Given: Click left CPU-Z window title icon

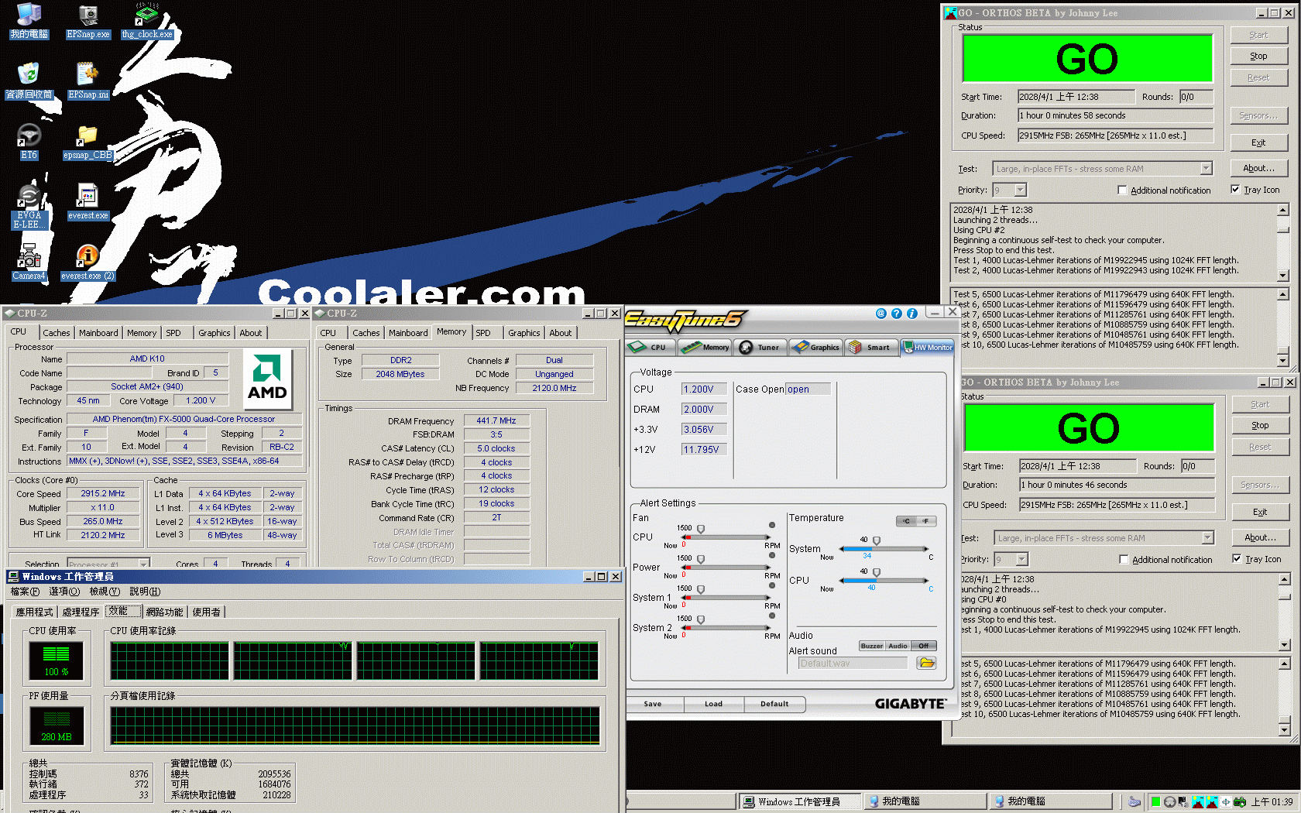Looking at the screenshot, I should [9, 314].
